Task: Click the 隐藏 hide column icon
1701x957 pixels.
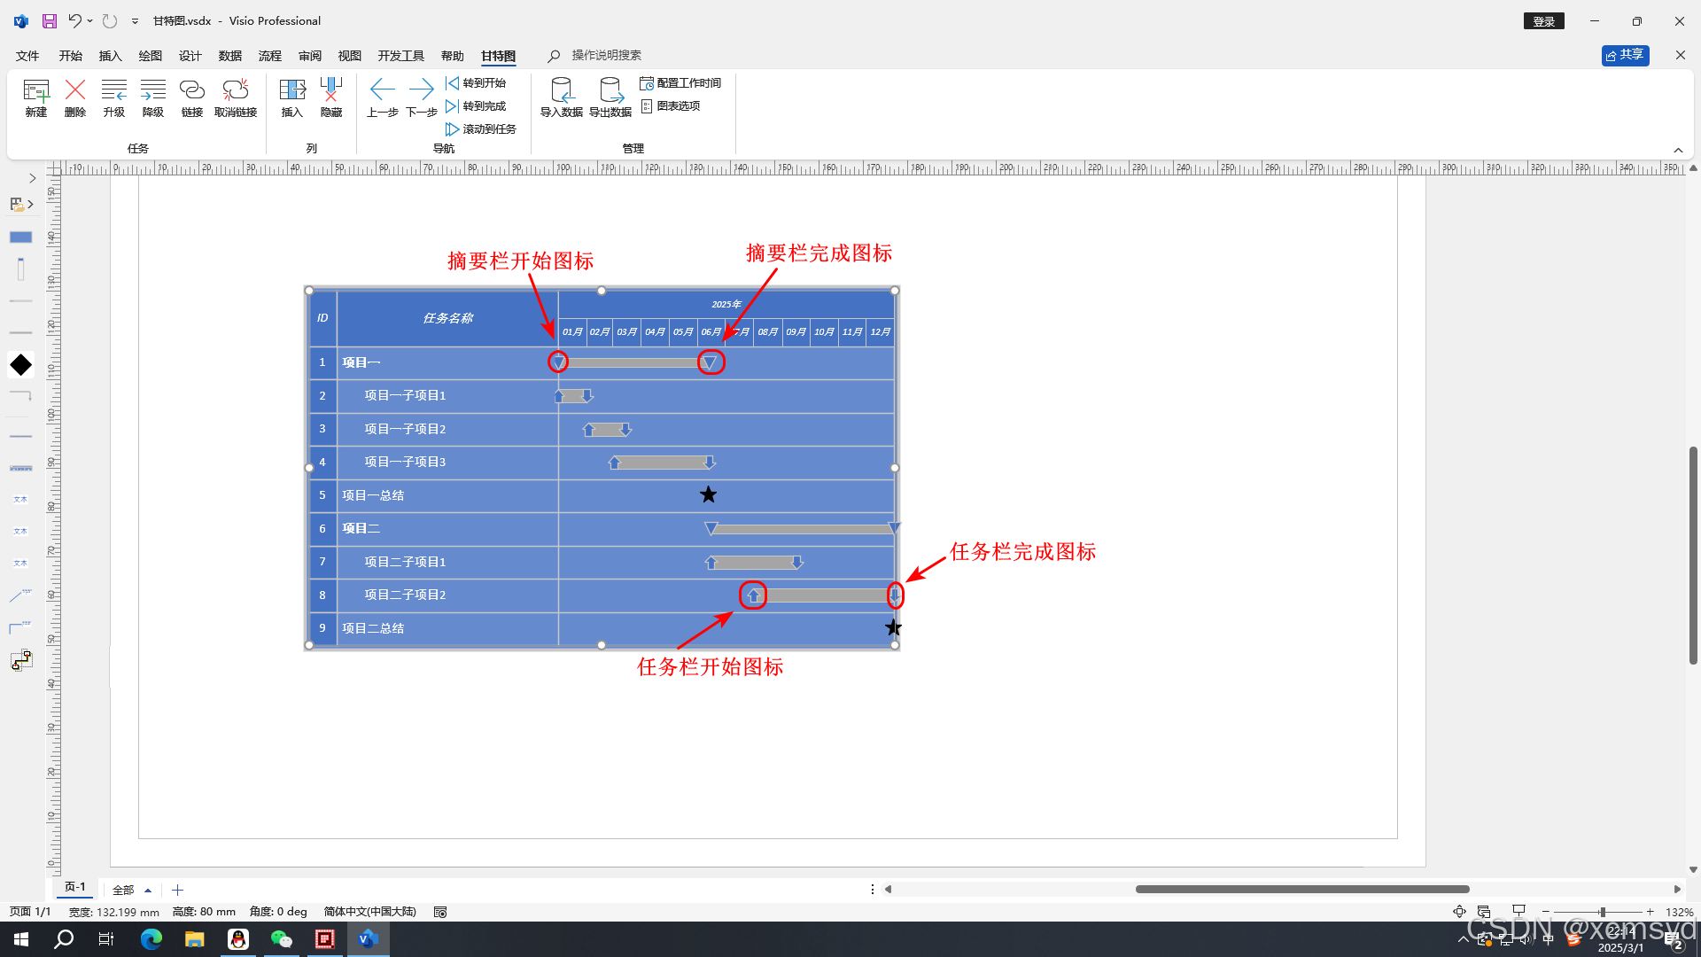Action: pos(330,90)
